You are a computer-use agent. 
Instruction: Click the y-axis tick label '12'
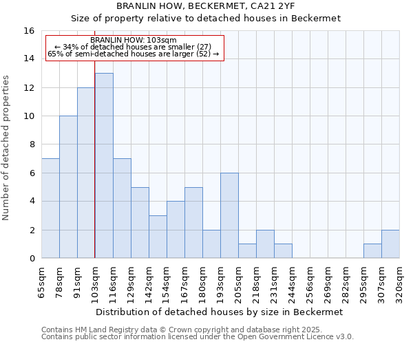pos(29,87)
